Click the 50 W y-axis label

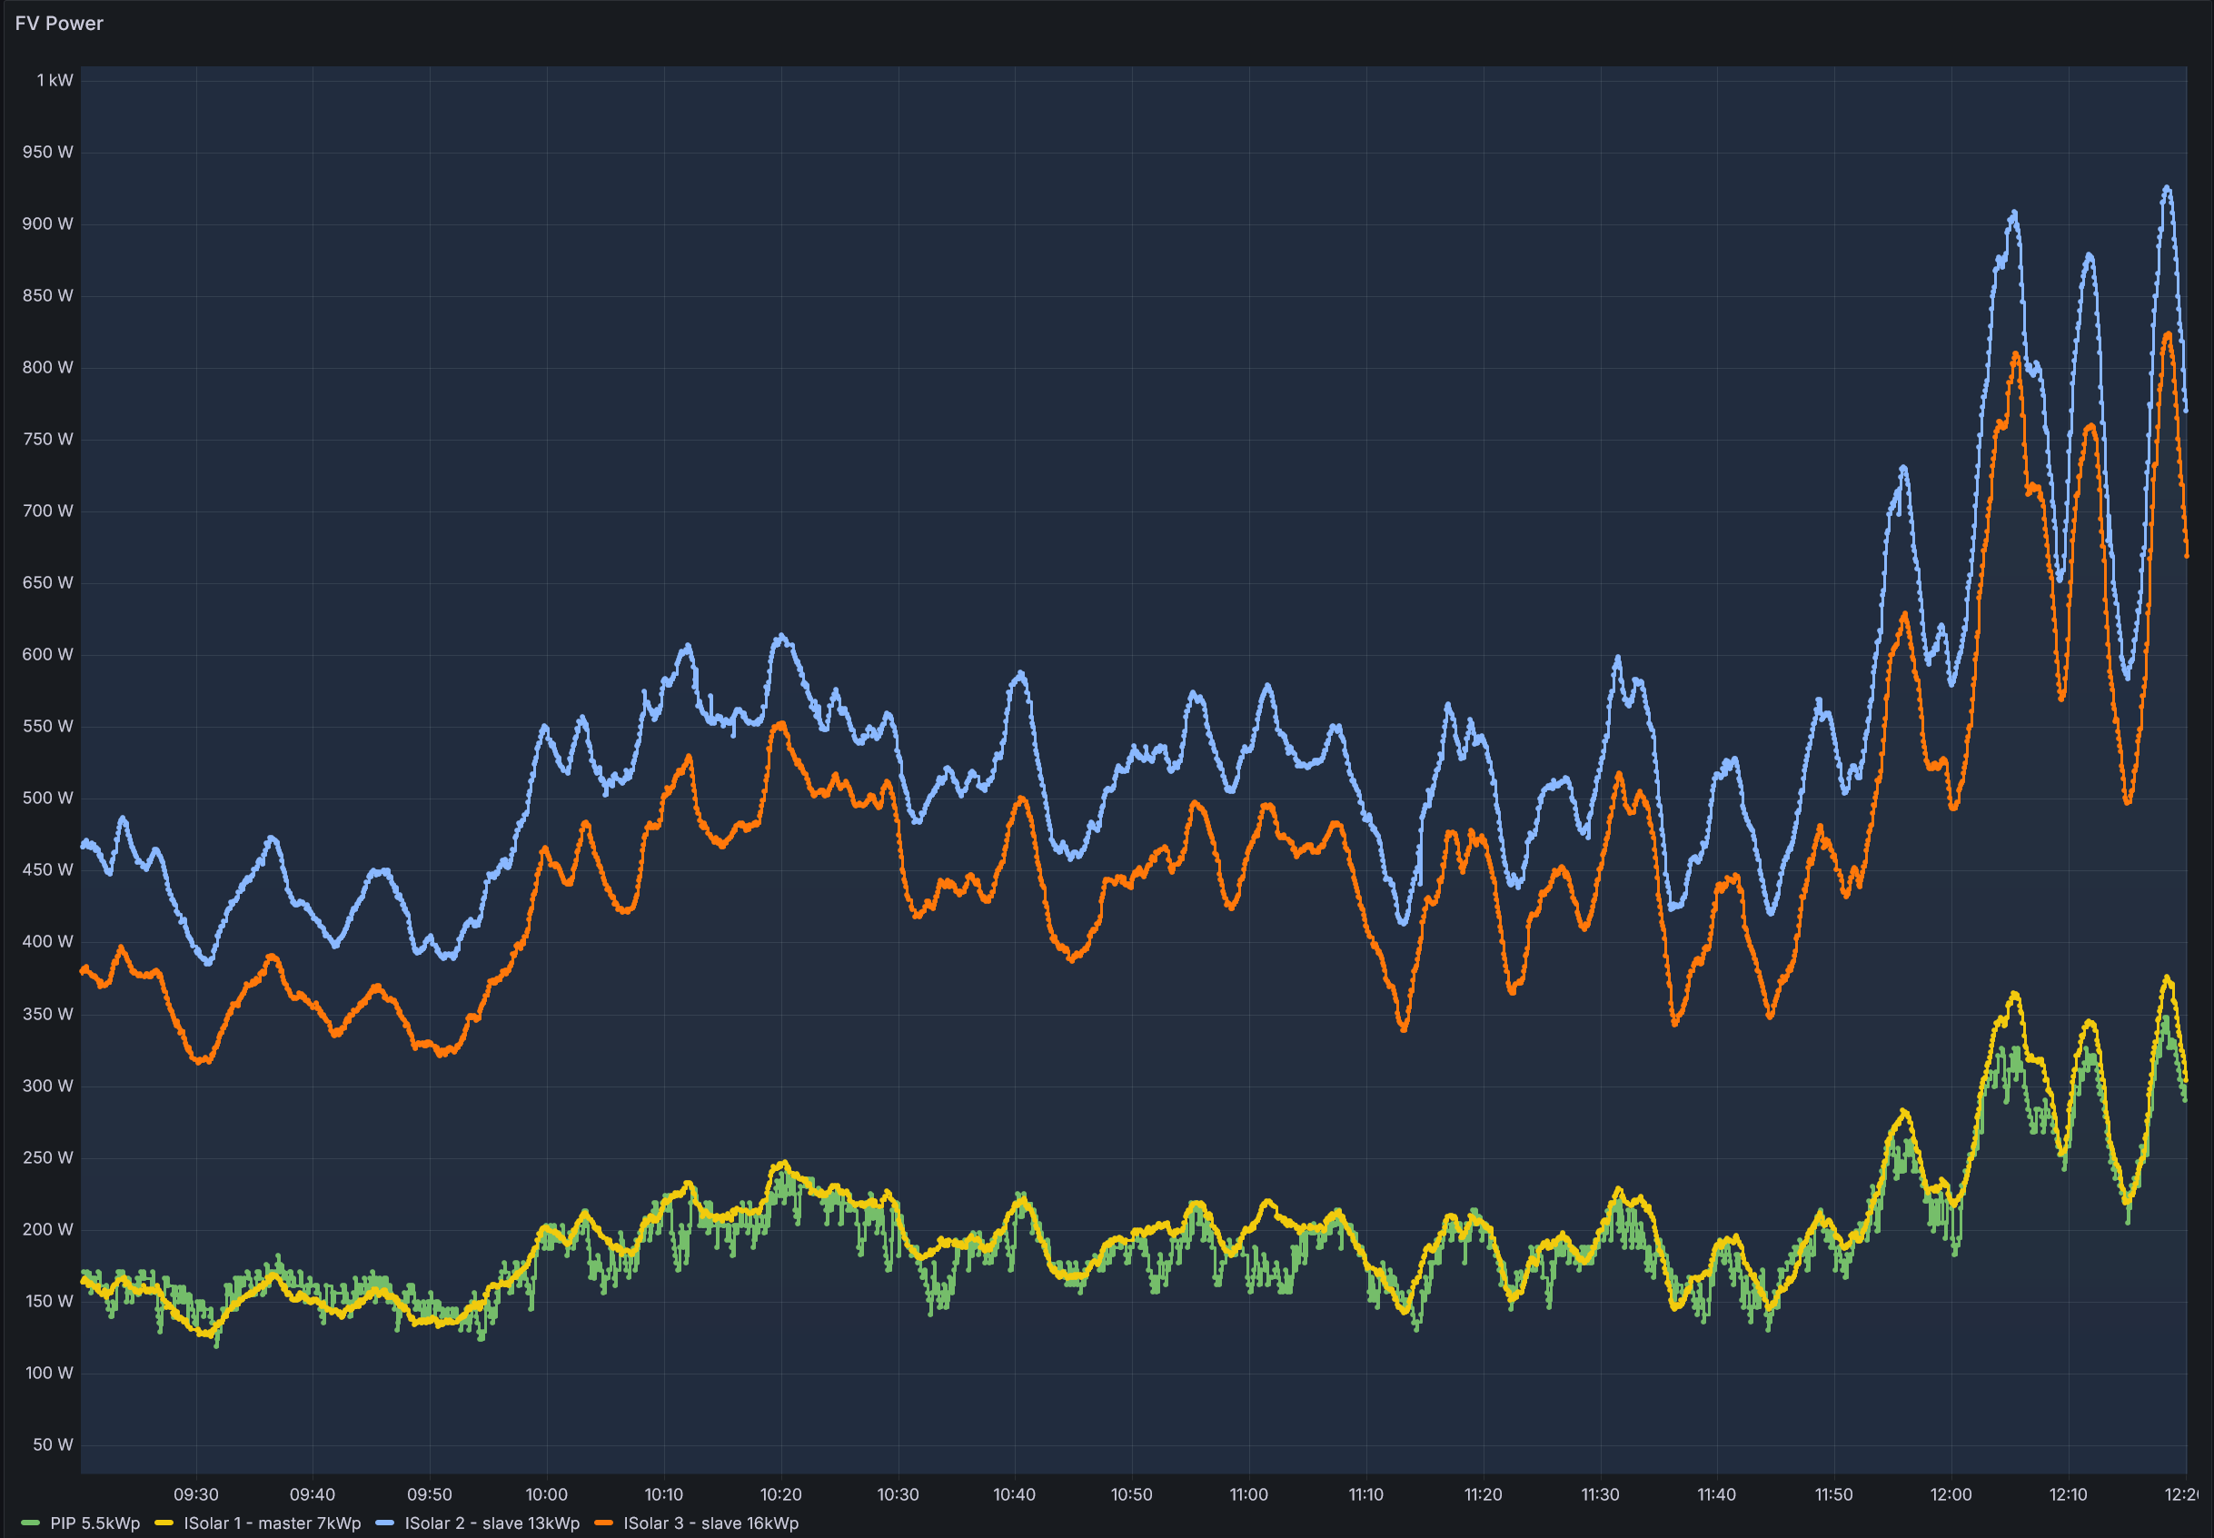coord(52,1444)
